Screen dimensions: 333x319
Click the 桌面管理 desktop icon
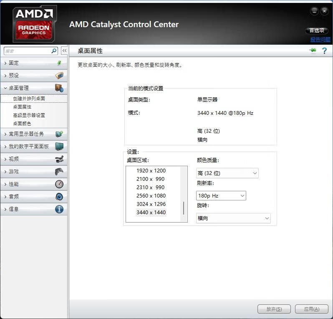click(59, 88)
